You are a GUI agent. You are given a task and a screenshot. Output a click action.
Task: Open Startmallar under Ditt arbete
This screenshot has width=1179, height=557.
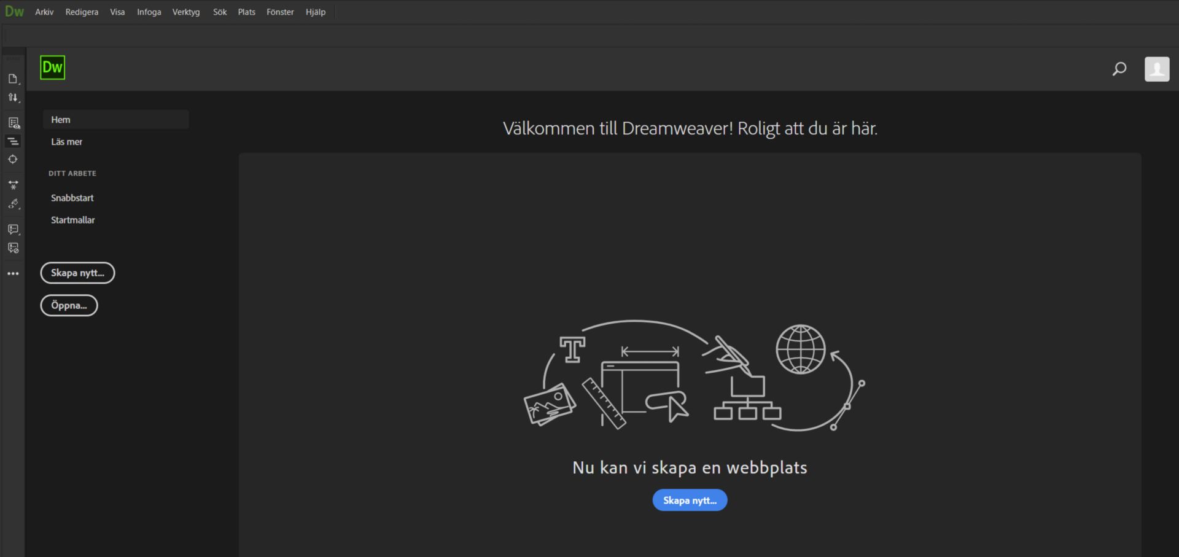pos(73,220)
